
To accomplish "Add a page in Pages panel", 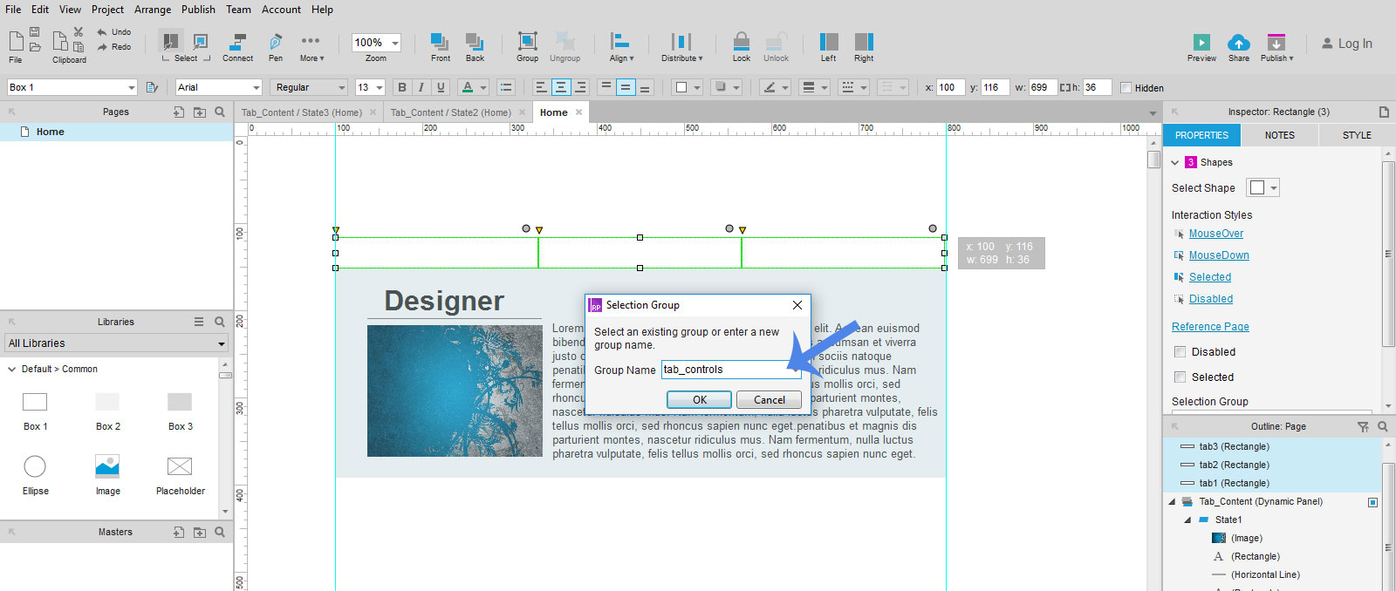I will click(179, 112).
